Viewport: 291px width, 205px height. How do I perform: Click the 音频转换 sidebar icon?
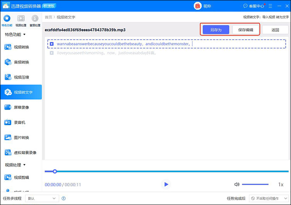coord(8,62)
